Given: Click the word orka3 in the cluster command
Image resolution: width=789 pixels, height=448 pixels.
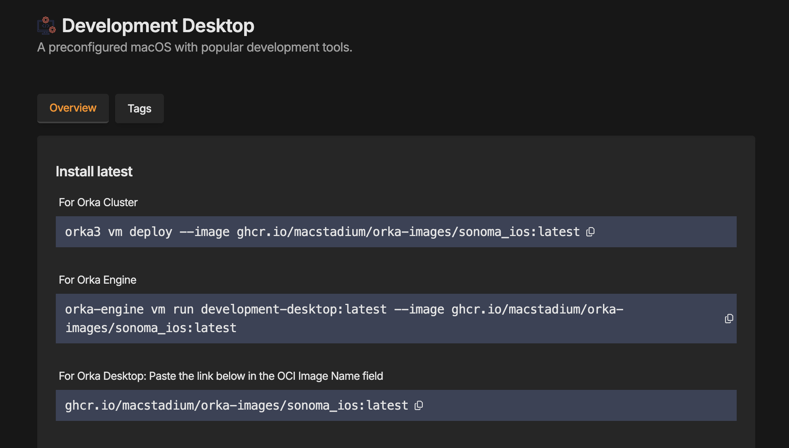Looking at the screenshot, I should tap(83, 232).
